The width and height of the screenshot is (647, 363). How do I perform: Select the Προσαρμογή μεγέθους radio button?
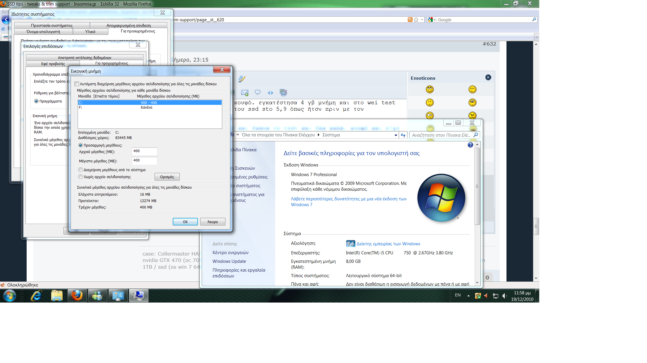[81, 145]
